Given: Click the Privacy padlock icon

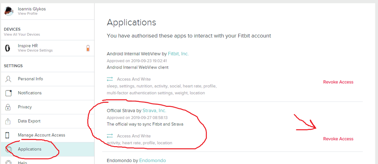Looking at the screenshot, I should [x=8, y=107].
